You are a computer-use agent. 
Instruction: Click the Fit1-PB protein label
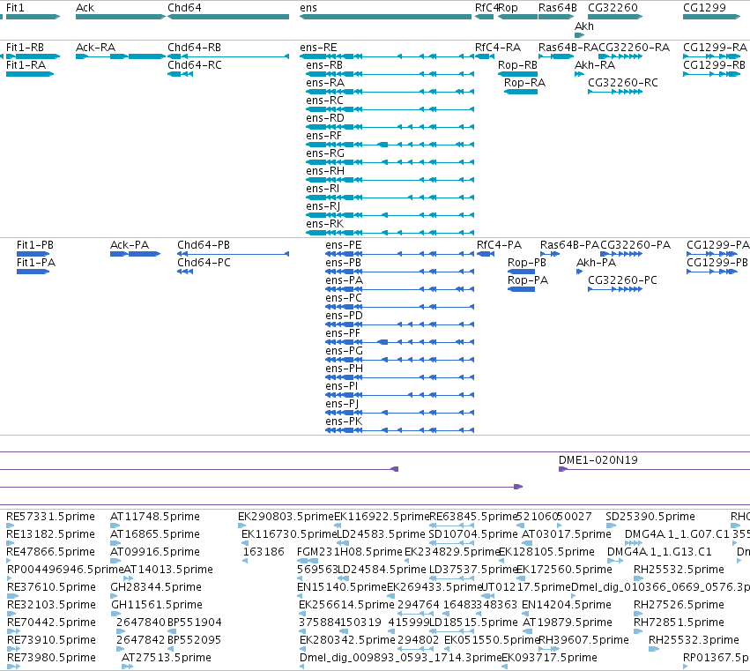[35, 245]
